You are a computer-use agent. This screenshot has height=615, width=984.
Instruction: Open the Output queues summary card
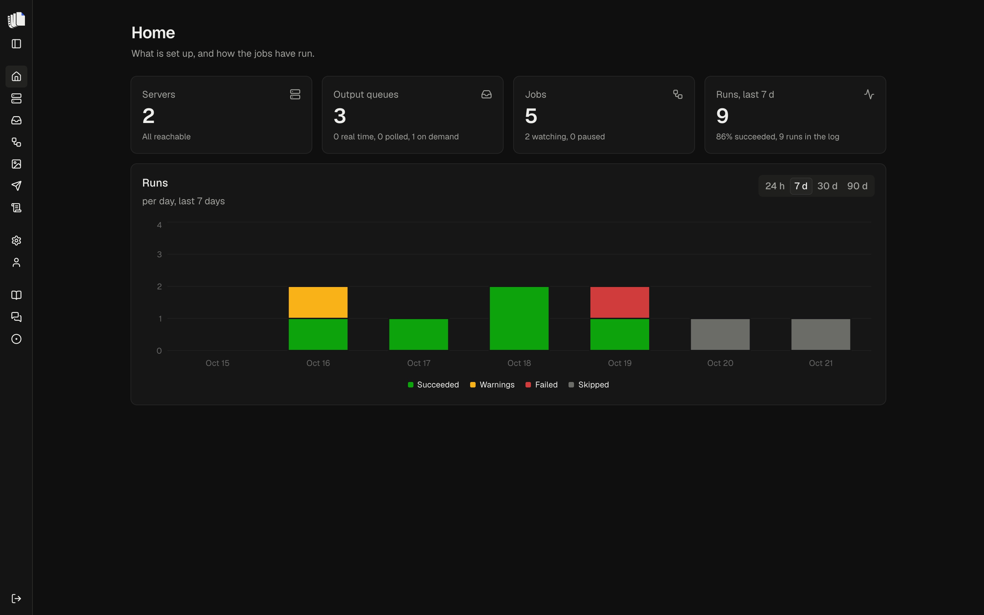click(x=412, y=115)
